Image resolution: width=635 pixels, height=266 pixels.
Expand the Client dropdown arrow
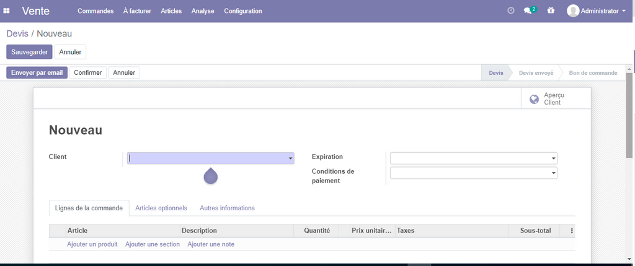click(x=290, y=159)
